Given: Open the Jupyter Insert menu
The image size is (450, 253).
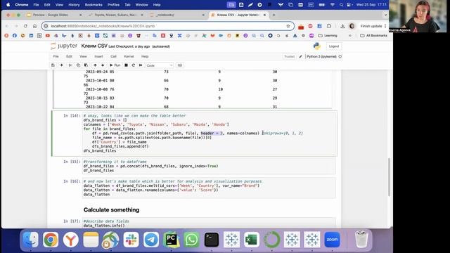Looking at the screenshot, I should tap(98, 56).
